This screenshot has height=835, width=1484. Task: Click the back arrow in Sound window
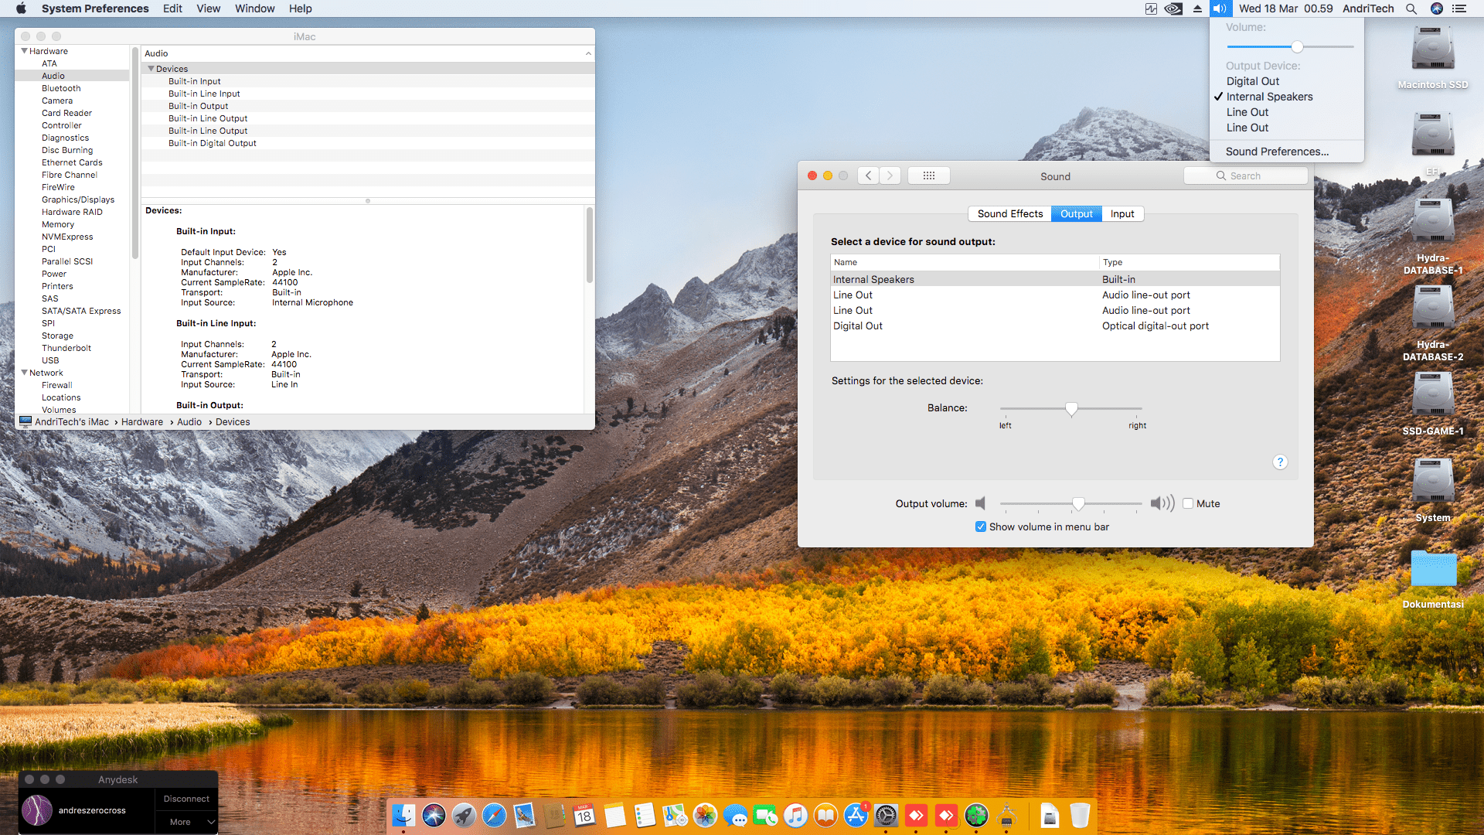(x=868, y=176)
